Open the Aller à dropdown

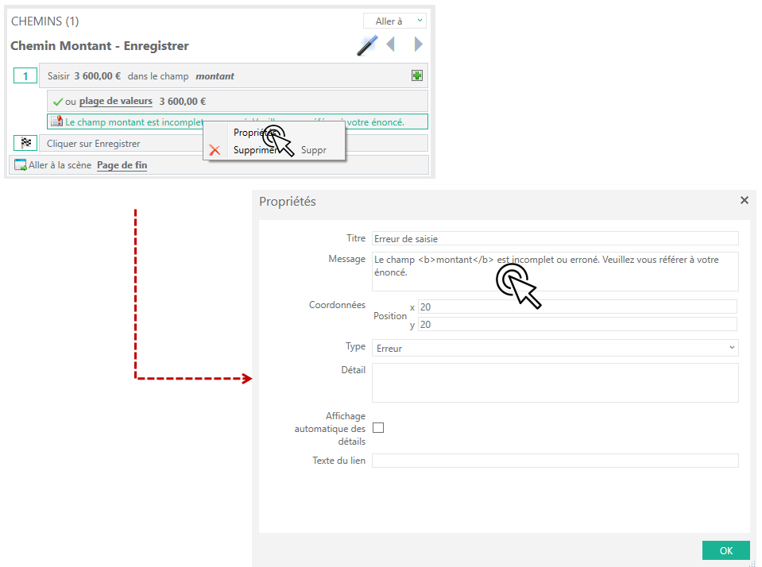[395, 21]
